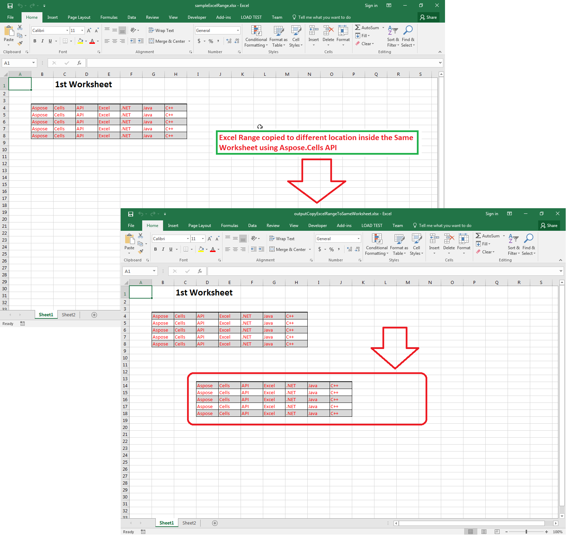Toggle Align Left in lower window
This screenshot has width=566, height=536.
point(228,249)
